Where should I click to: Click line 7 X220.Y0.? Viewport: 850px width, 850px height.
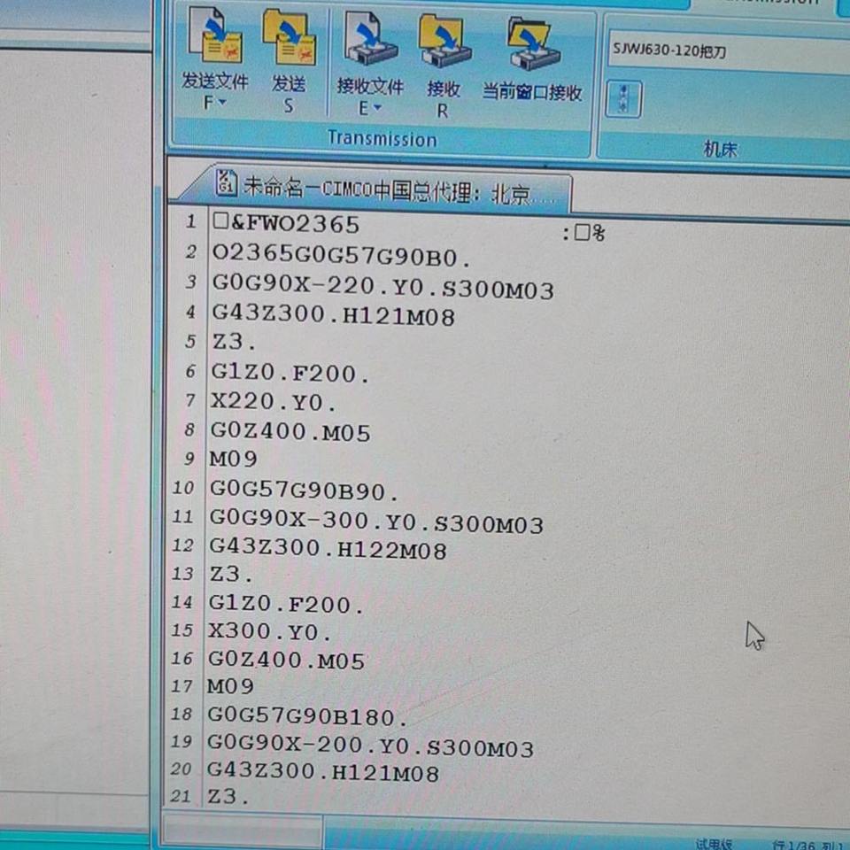[274, 402]
